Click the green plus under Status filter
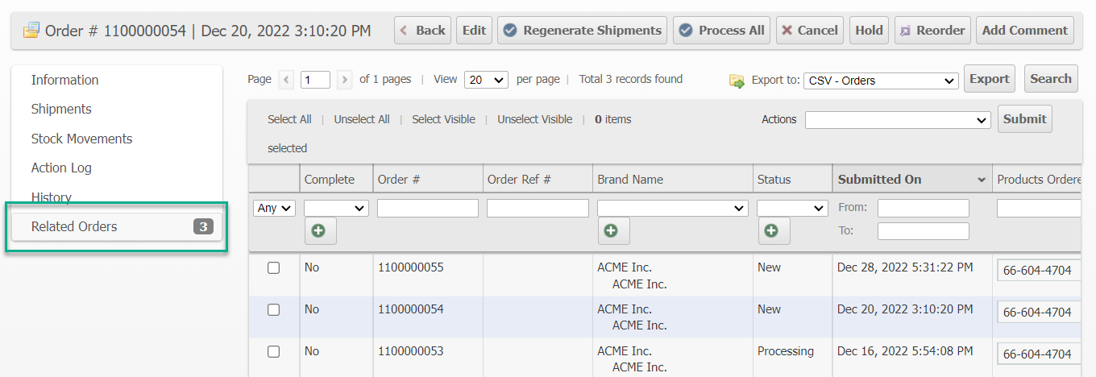Screen dimensions: 1096x377 [x=774, y=231]
